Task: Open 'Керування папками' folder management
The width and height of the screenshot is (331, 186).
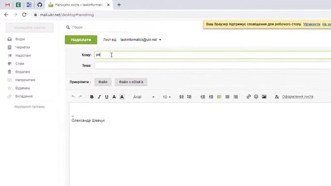Action: click(29, 107)
